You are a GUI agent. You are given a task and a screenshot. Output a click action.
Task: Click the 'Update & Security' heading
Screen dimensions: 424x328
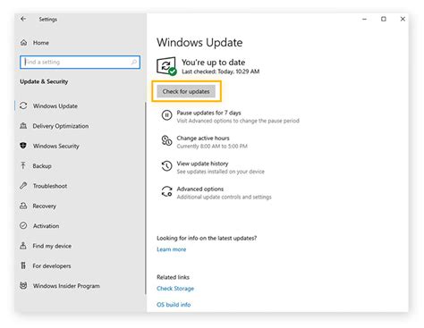coord(44,81)
